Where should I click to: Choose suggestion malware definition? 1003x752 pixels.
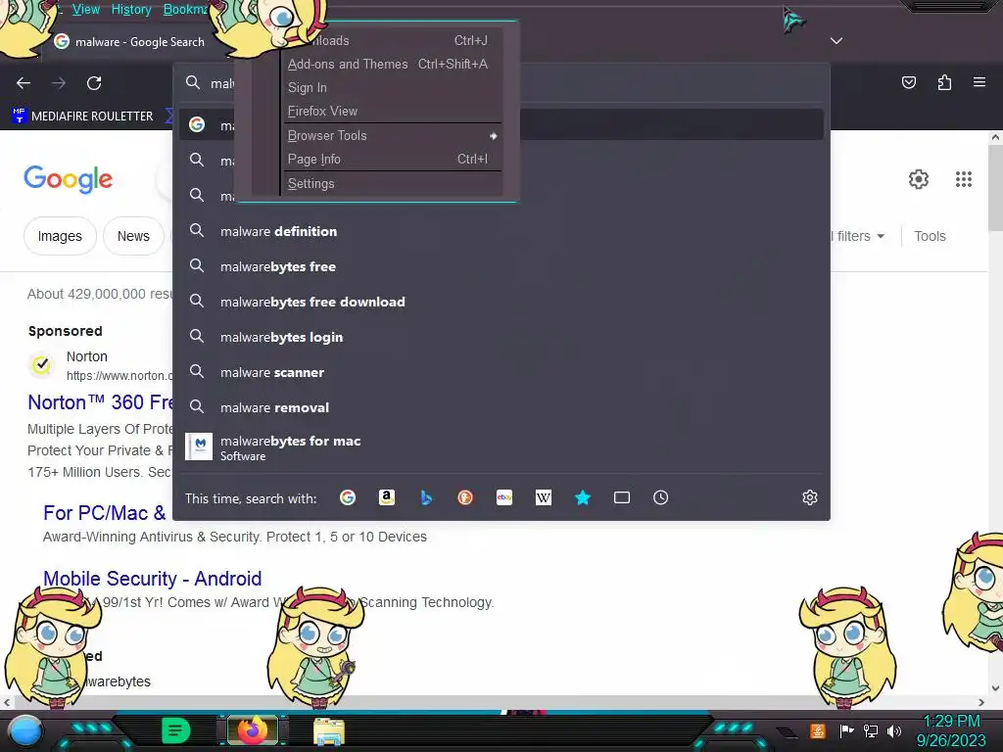(501, 231)
